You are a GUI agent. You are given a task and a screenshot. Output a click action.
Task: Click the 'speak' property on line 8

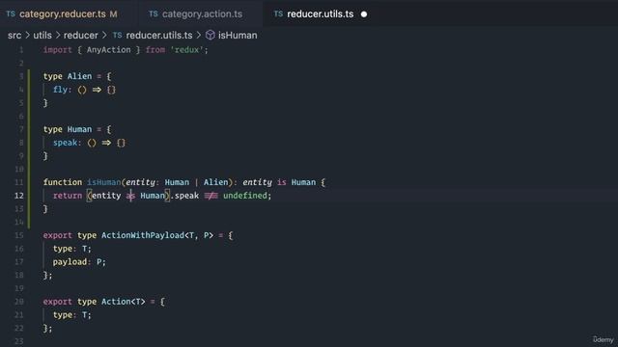(x=65, y=143)
